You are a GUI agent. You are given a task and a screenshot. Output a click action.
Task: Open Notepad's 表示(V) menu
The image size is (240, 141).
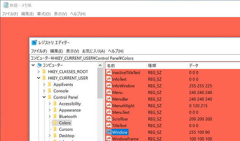60,14
